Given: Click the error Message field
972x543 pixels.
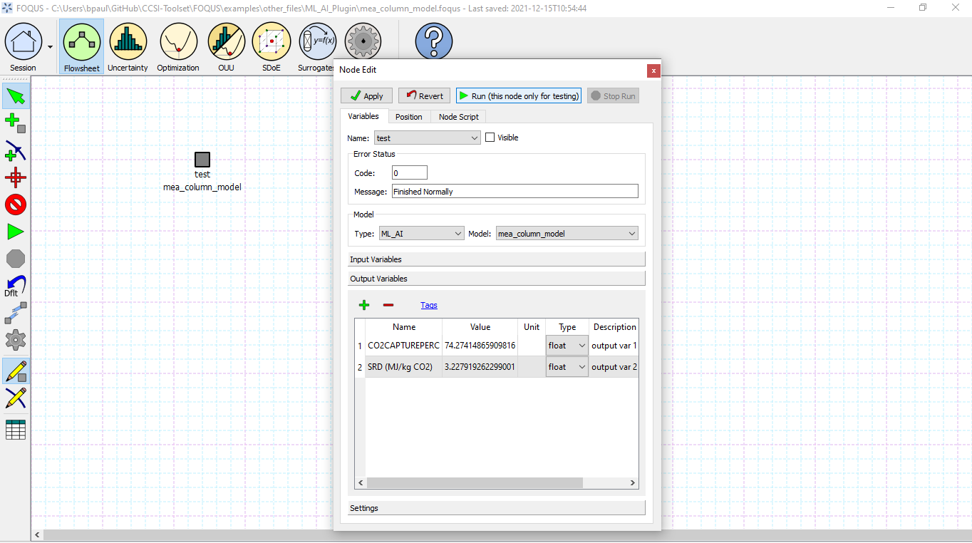Looking at the screenshot, I should [515, 191].
